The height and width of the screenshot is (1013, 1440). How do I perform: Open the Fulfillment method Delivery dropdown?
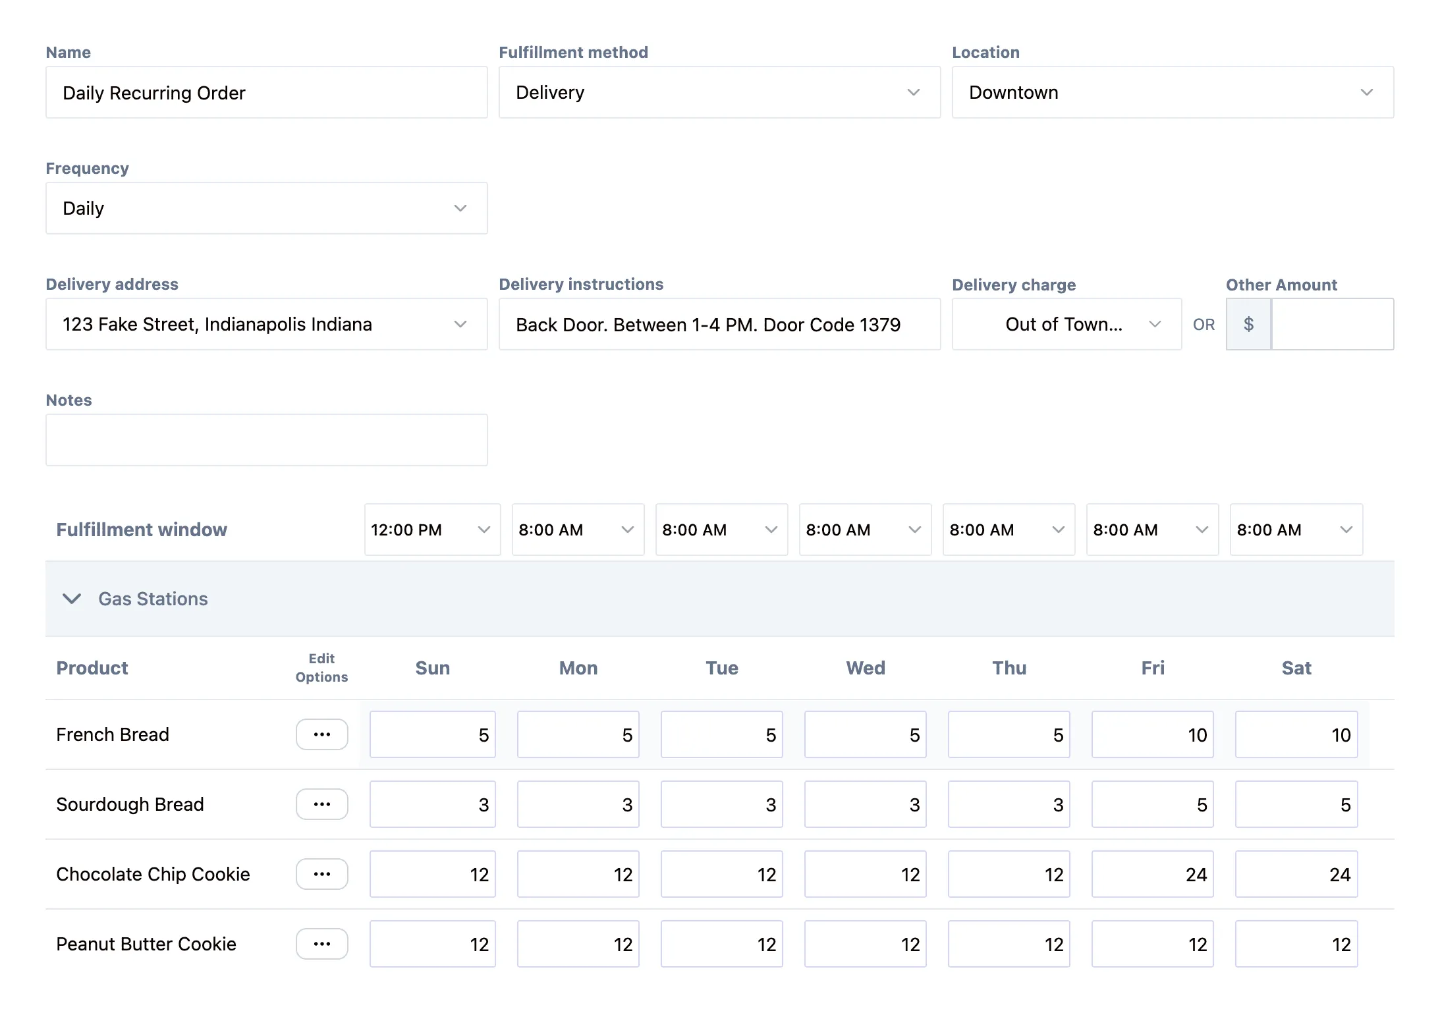point(719,92)
